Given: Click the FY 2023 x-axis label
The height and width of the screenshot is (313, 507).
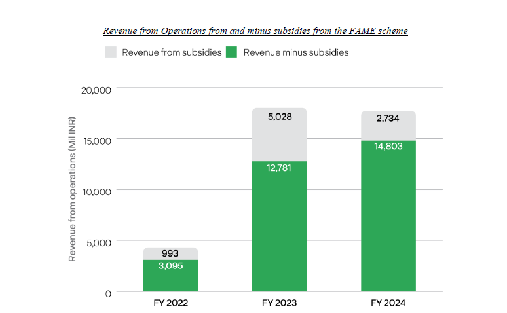Looking at the screenshot, I should click(x=279, y=304).
